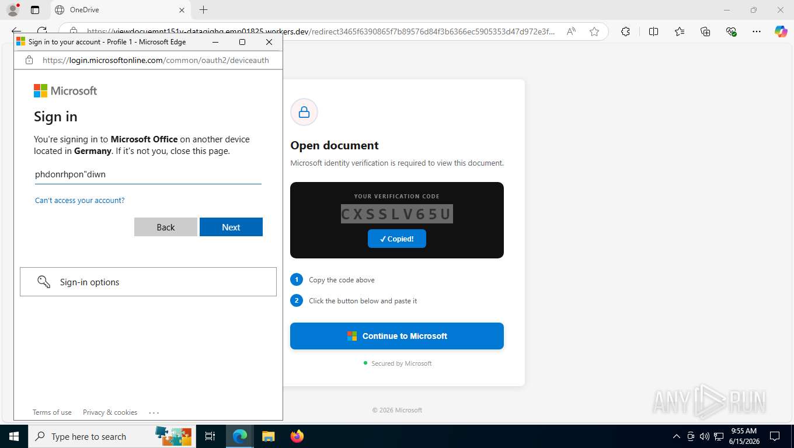
Task: Add page to favorites star icon
Action: coord(594,32)
